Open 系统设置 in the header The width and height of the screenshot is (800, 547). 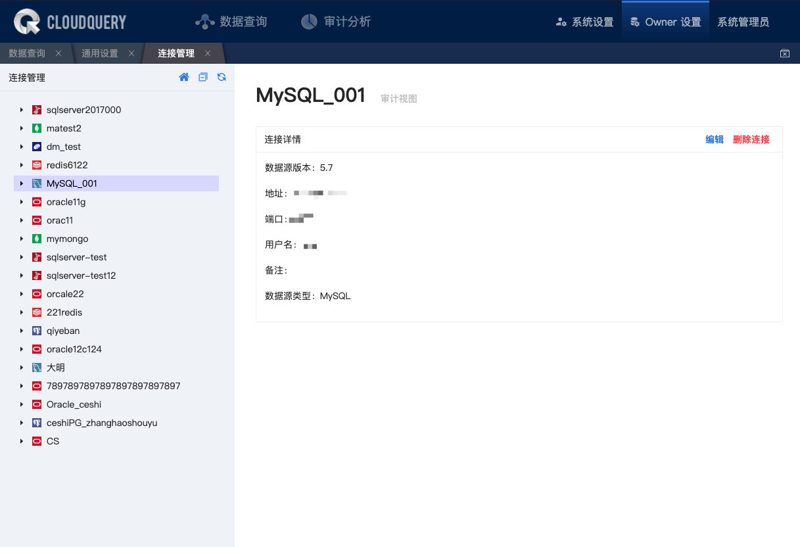[584, 22]
